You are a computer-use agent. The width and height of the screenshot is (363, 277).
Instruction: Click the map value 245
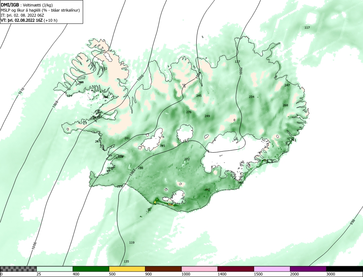coord(199,95)
